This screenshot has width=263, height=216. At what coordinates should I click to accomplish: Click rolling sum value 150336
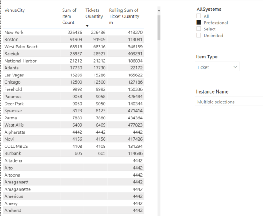[x=135, y=89]
